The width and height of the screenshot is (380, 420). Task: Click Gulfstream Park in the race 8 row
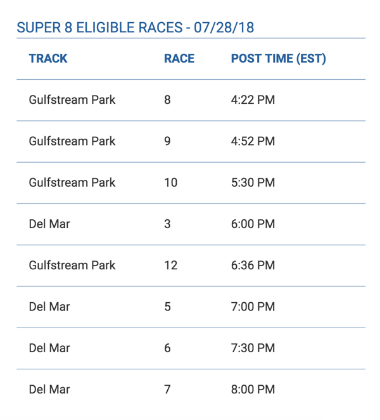(x=72, y=100)
